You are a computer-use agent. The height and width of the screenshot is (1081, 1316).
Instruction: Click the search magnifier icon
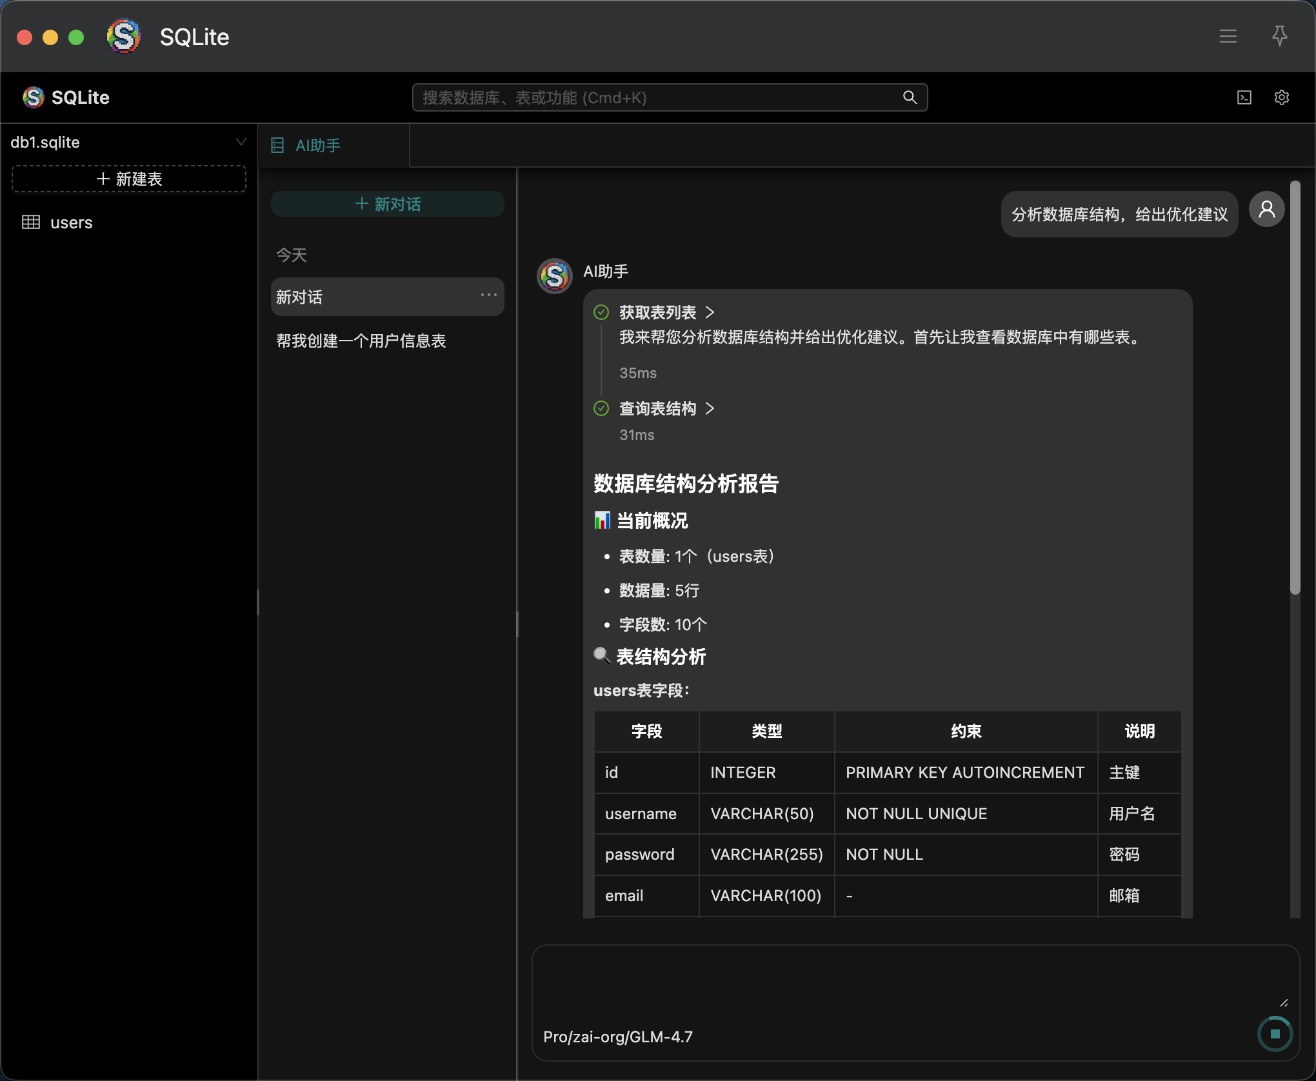click(910, 97)
